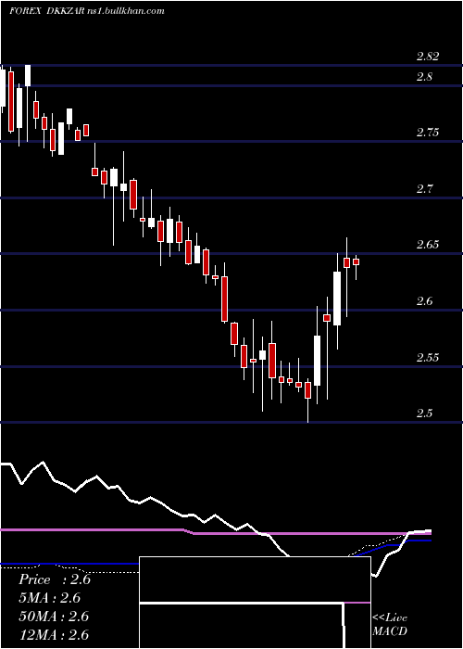The width and height of the screenshot is (463, 649).
Task: Click the 2.82 price axis label
Action: [x=428, y=57]
